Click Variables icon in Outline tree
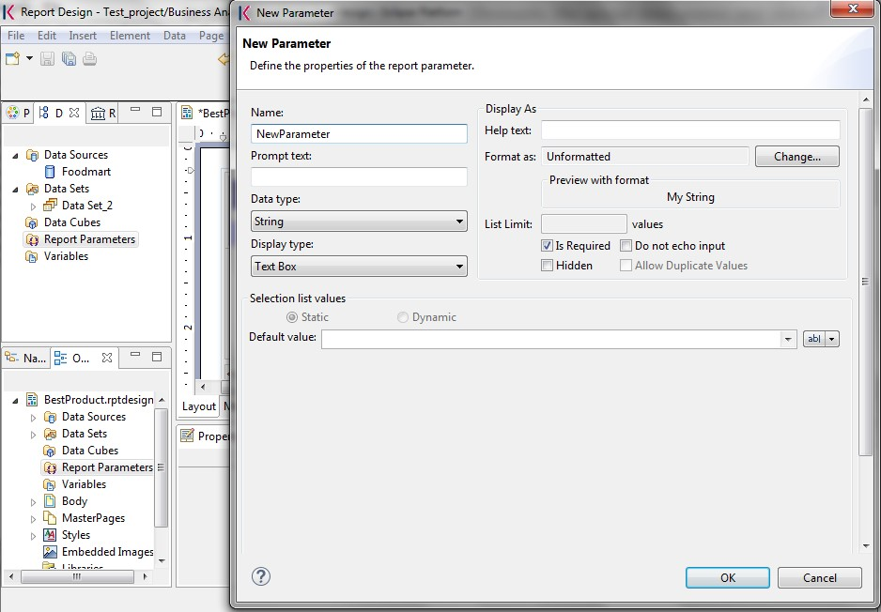 pyautogui.click(x=50, y=484)
